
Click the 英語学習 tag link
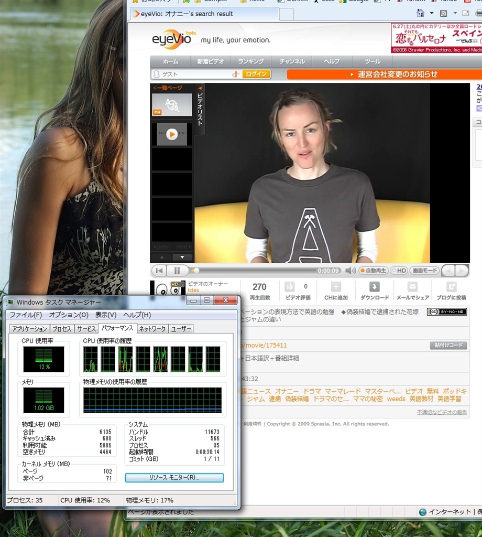pyautogui.click(x=449, y=399)
